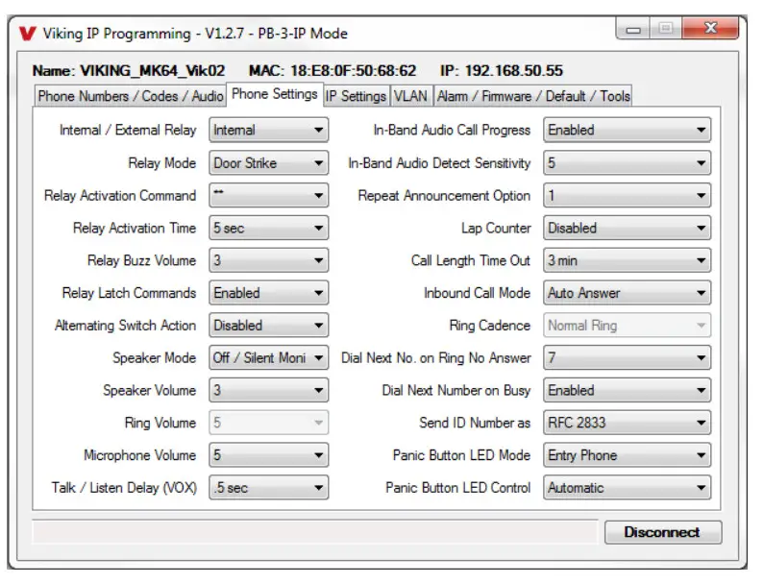This screenshot has width=764, height=584.
Task: Click the MAC address 18:E8:0F:50:68:62
Action: 354,71
